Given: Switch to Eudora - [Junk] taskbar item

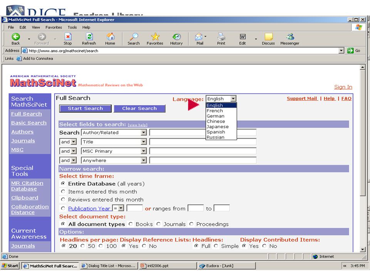Looking at the screenshot, I should click(x=226, y=266).
